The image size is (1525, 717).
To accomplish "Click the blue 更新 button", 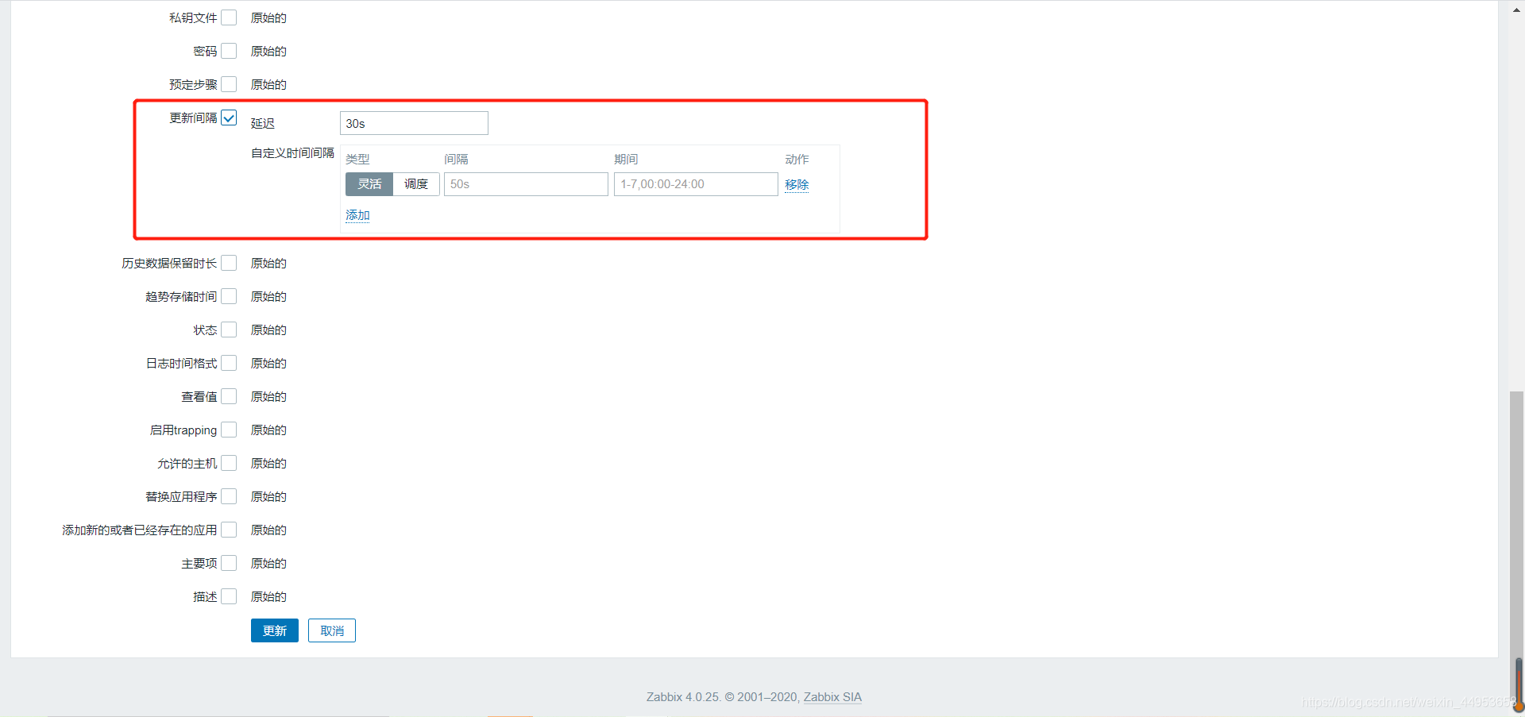I will pyautogui.click(x=275, y=630).
